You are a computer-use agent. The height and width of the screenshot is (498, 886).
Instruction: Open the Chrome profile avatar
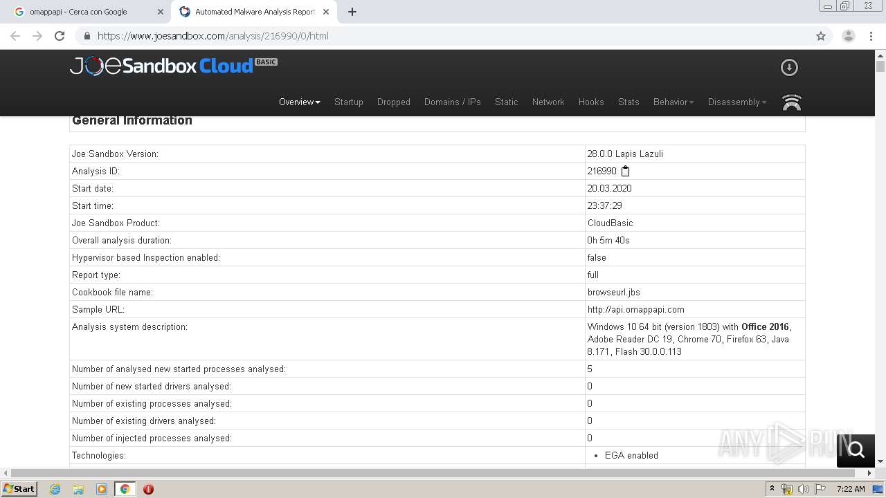(x=849, y=36)
